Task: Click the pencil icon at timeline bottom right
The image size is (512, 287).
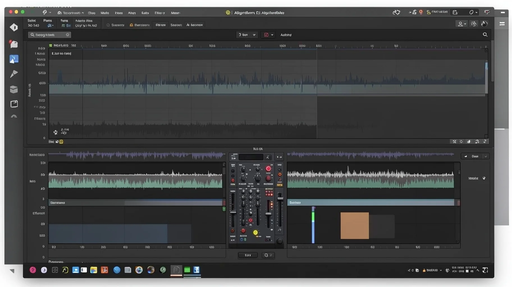Action: [485, 141]
